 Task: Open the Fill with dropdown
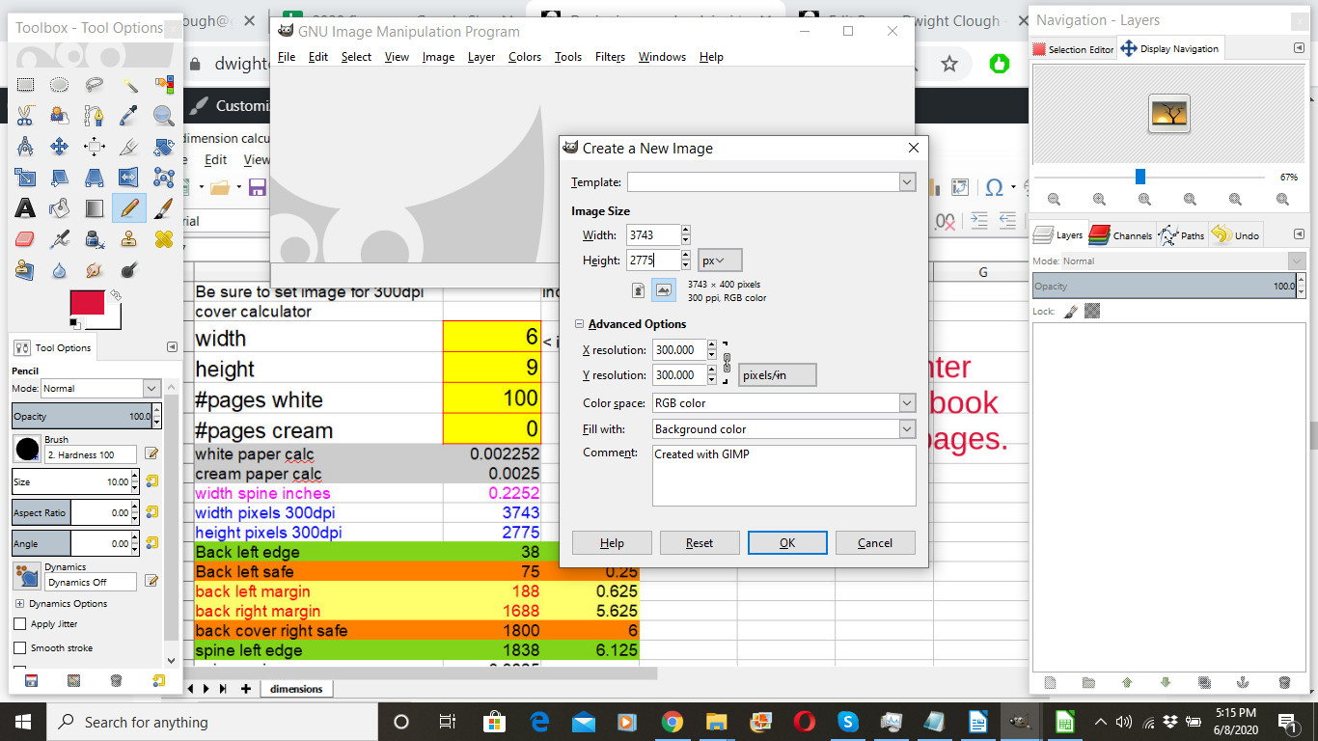pyautogui.click(x=906, y=429)
